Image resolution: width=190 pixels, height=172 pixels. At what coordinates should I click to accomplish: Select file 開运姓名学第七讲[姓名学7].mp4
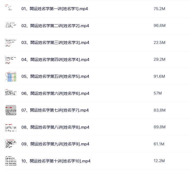[55, 110]
